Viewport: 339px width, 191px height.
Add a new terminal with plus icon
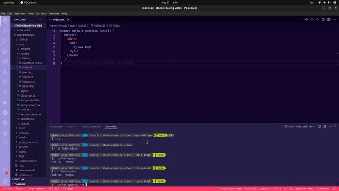click(311, 126)
